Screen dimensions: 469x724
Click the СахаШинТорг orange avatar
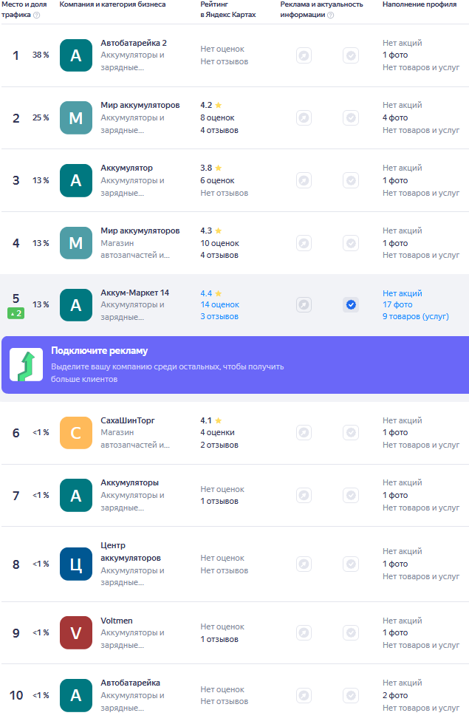point(75,433)
